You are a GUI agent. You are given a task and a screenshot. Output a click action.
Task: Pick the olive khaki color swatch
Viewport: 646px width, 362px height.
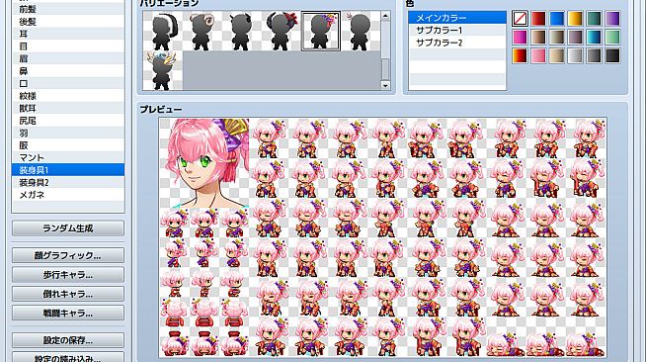tap(557, 38)
